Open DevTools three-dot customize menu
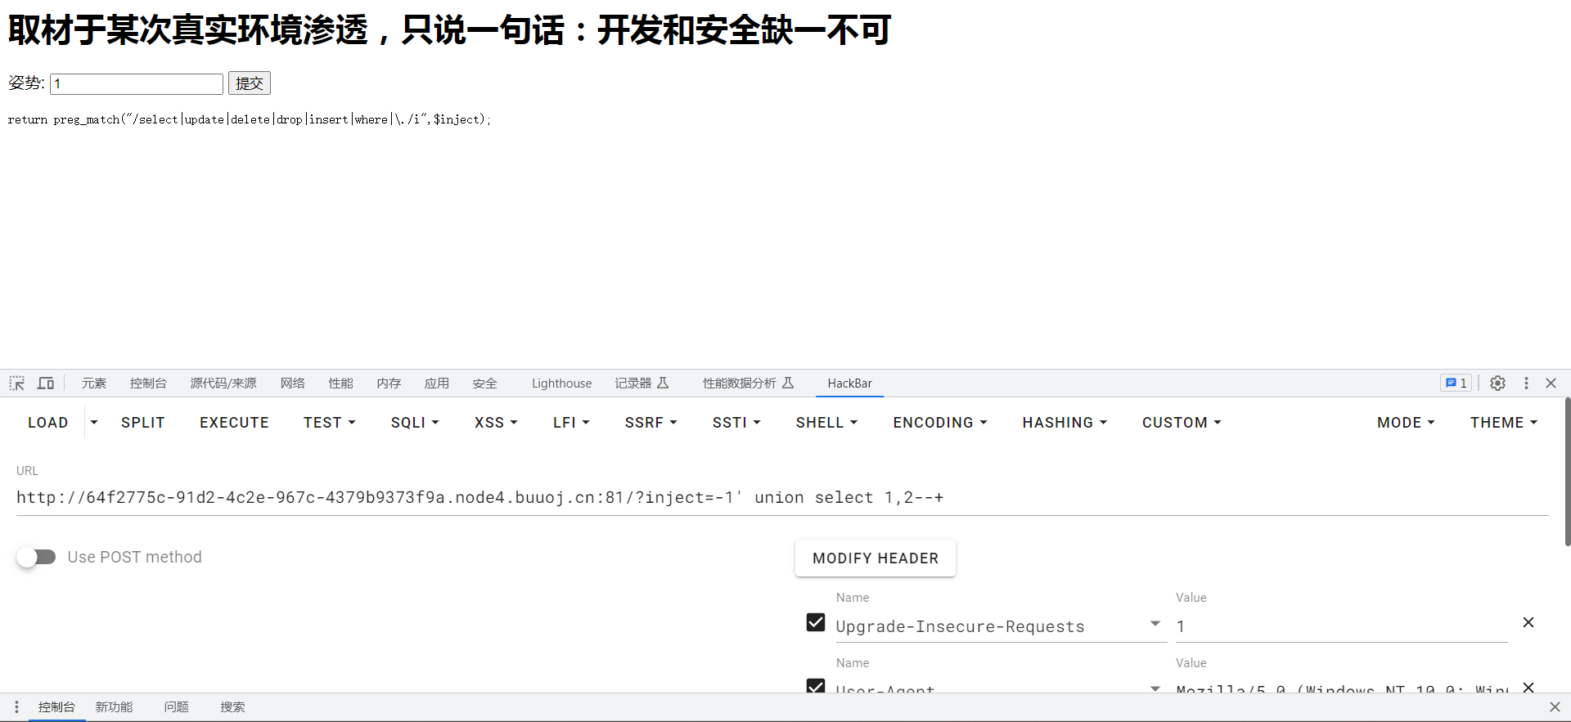Viewport: 1571px width, 722px height. tap(1526, 383)
